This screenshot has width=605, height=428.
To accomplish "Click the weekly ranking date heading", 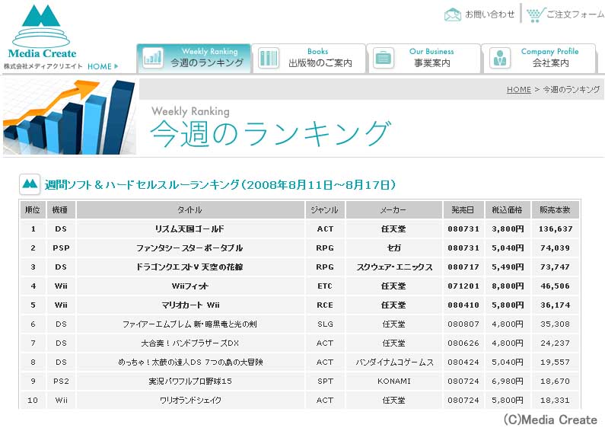I will point(221,184).
